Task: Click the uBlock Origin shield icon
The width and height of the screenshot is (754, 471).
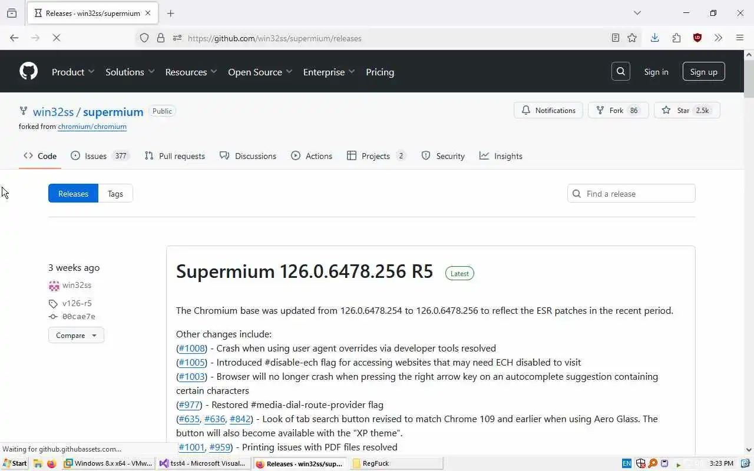Action: 697,38
